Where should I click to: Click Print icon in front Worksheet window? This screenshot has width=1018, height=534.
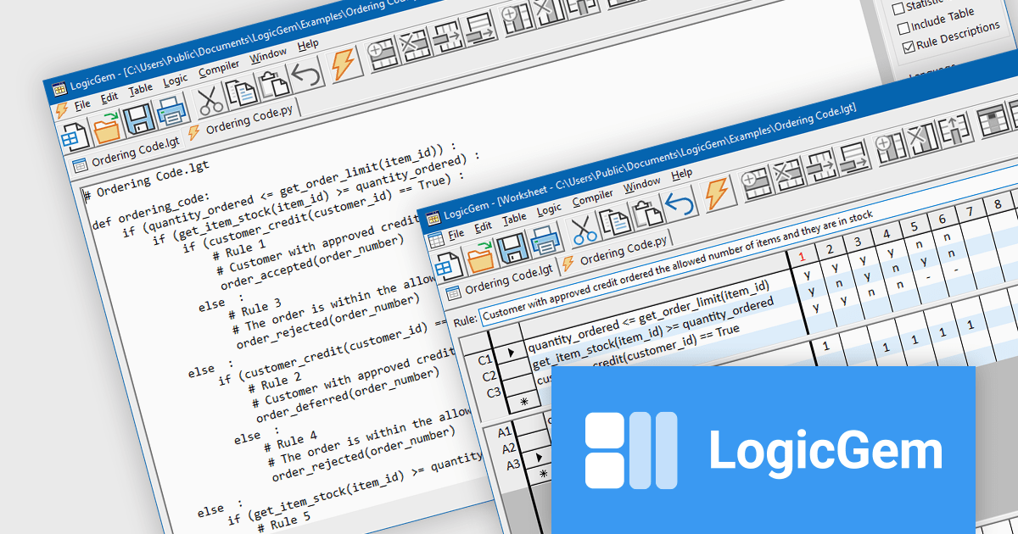(545, 240)
